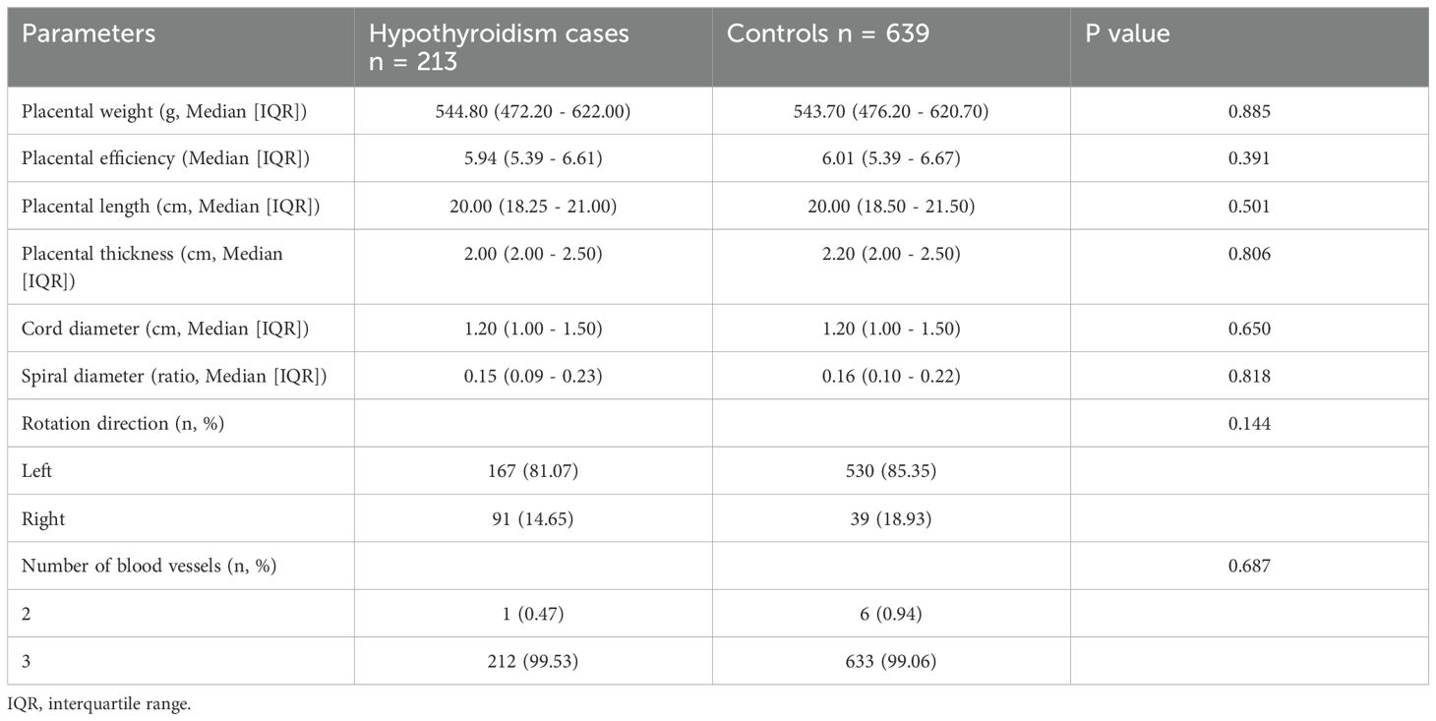Click the 633 (99.06) cell

(891, 661)
